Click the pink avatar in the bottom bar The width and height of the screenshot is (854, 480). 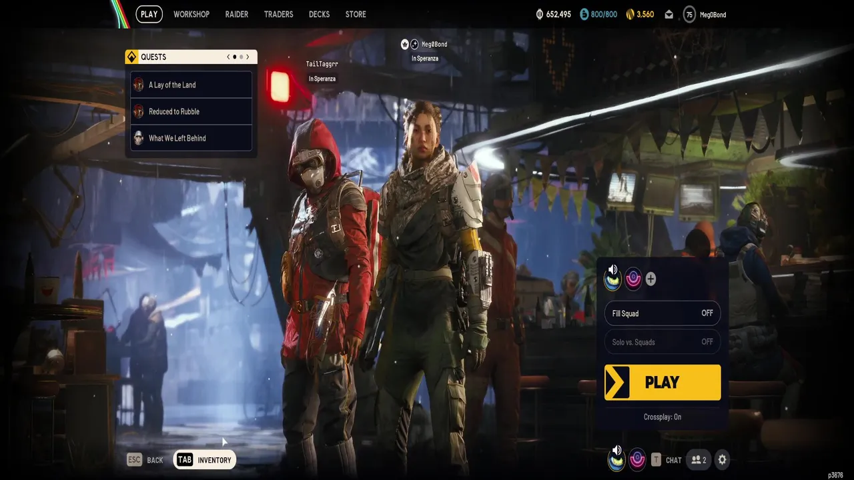(x=637, y=459)
